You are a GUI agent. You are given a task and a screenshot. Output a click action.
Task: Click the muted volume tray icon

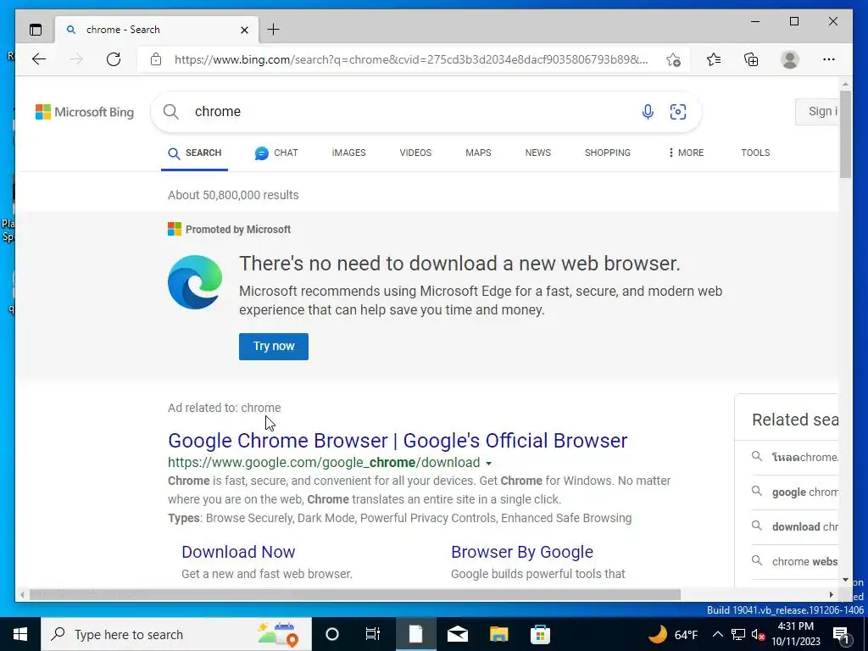pos(758,635)
